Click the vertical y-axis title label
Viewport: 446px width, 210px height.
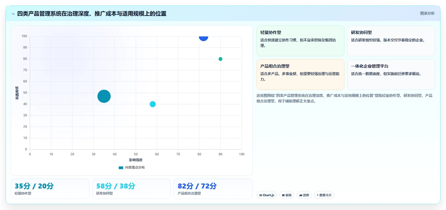(x=17, y=93)
